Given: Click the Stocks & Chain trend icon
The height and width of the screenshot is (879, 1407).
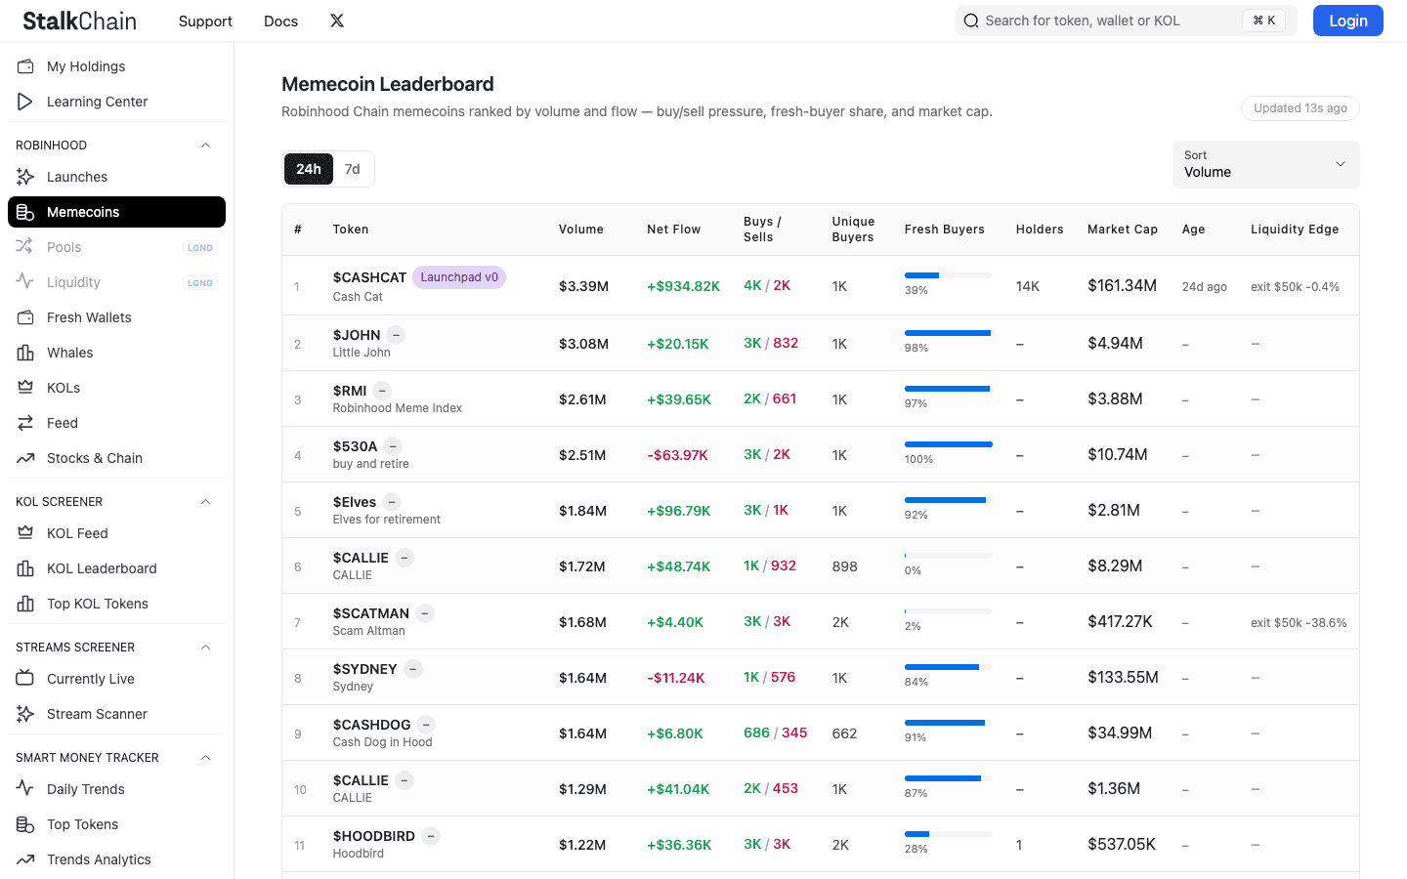Looking at the screenshot, I should pos(25,458).
